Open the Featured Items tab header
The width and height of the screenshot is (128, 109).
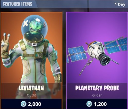click(x=18, y=4)
